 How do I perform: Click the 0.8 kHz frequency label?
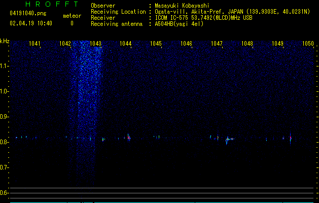[x=4, y=142]
